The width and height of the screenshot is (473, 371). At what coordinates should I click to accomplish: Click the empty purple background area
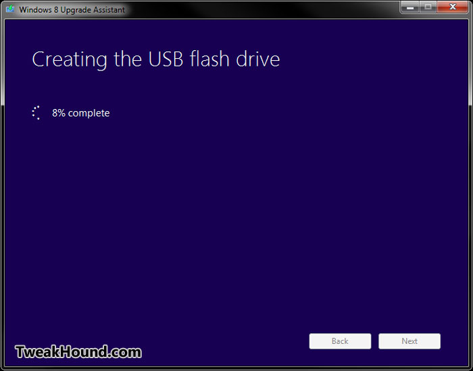(x=235, y=211)
